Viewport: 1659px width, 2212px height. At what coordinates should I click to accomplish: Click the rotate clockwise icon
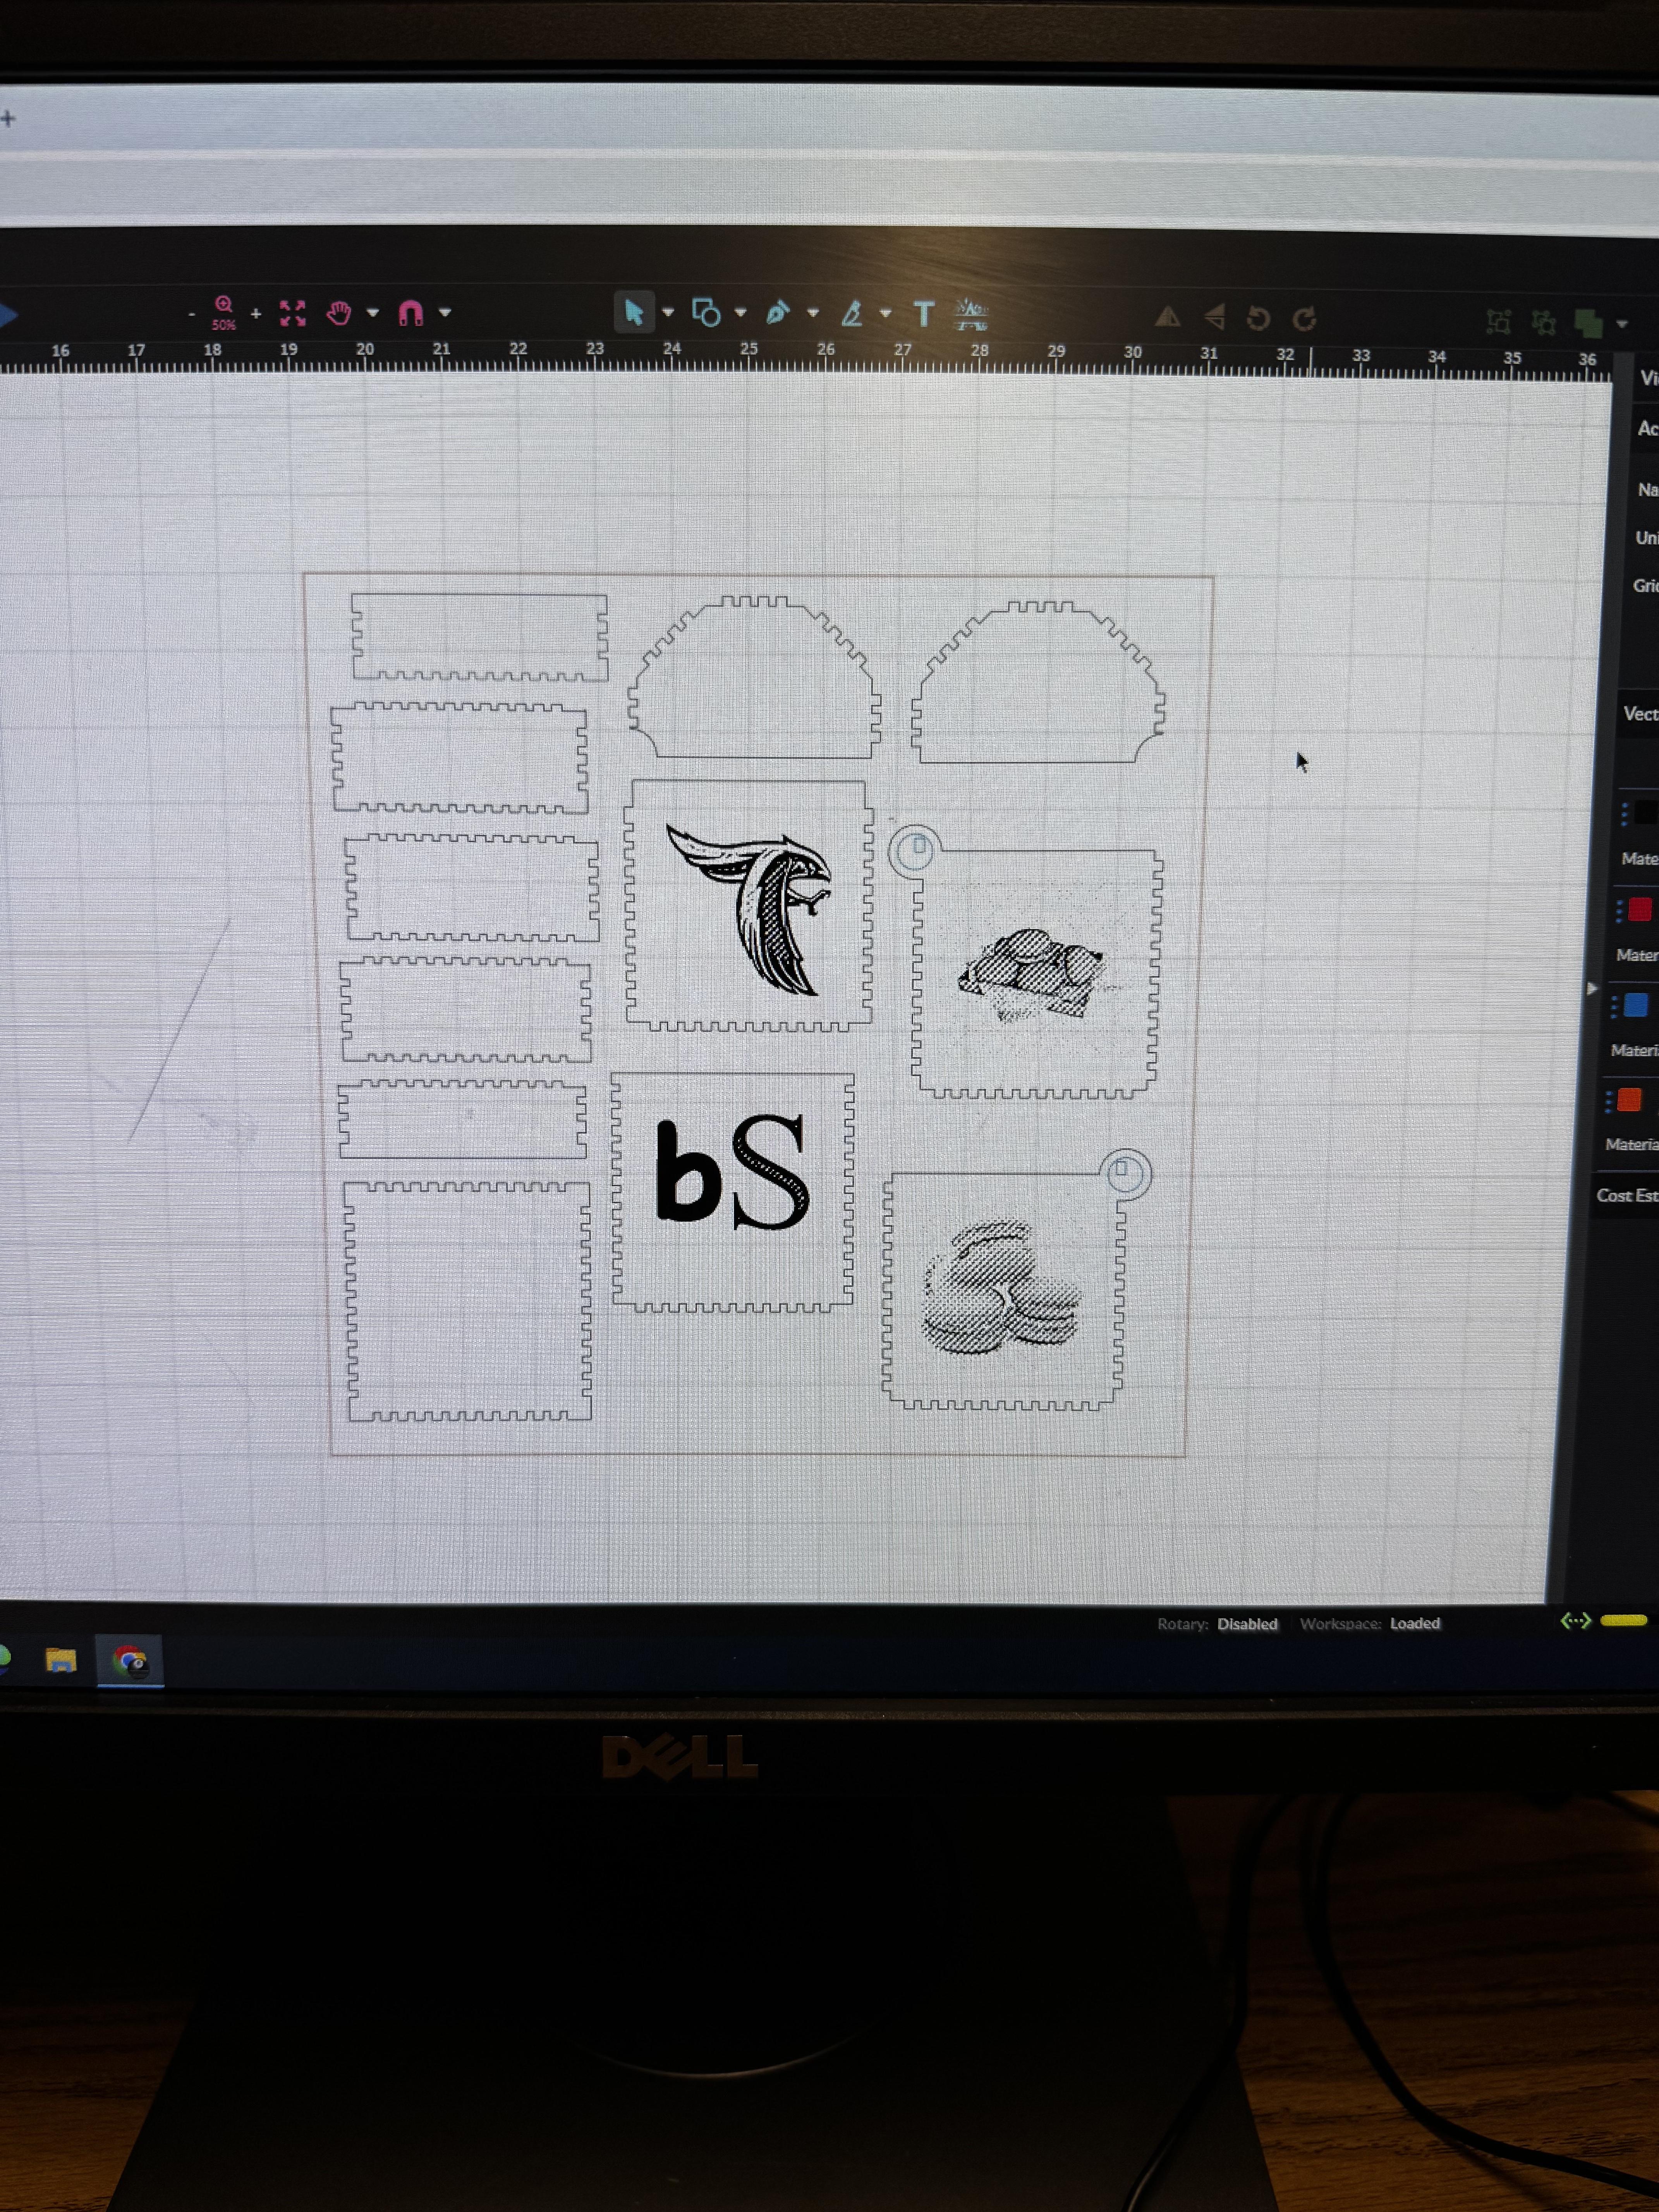(x=1304, y=319)
